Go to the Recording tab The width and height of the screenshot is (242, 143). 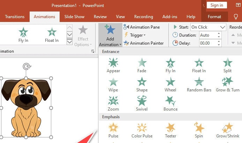[144, 17]
